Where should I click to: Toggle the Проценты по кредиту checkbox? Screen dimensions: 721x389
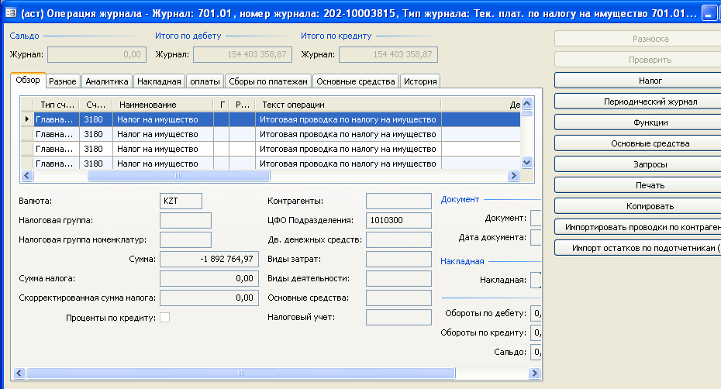coord(164,317)
